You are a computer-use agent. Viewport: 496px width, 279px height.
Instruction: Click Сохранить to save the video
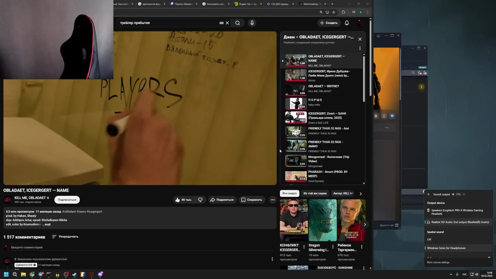pyautogui.click(x=251, y=200)
